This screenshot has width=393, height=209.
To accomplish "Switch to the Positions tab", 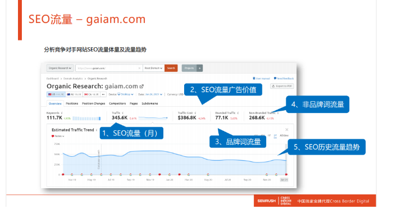I will coord(72,103).
